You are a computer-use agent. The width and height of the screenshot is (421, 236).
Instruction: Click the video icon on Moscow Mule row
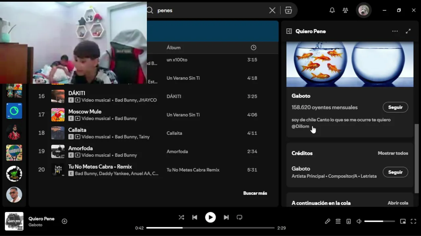[x=78, y=118]
